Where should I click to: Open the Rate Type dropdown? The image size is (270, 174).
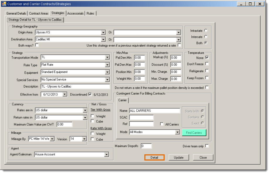pos(107,65)
